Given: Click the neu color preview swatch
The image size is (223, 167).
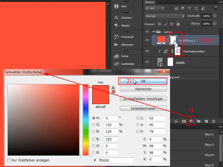Looking at the screenshot, I should pos(101,90).
